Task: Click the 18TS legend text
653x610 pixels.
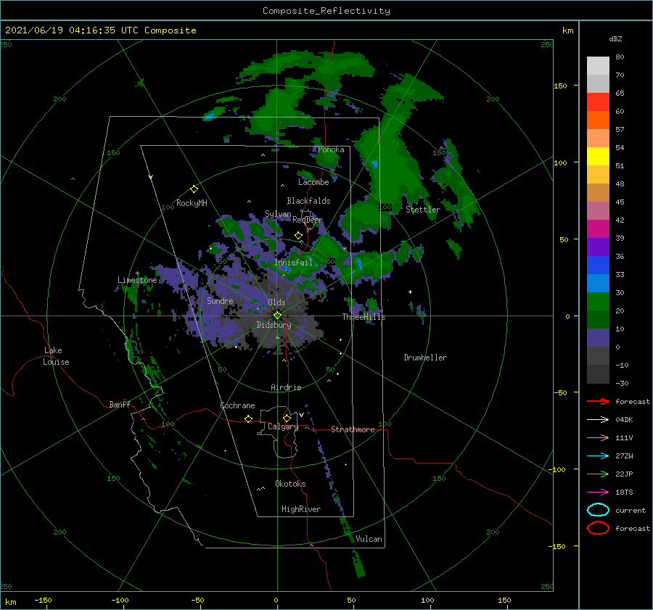Action: click(x=624, y=492)
